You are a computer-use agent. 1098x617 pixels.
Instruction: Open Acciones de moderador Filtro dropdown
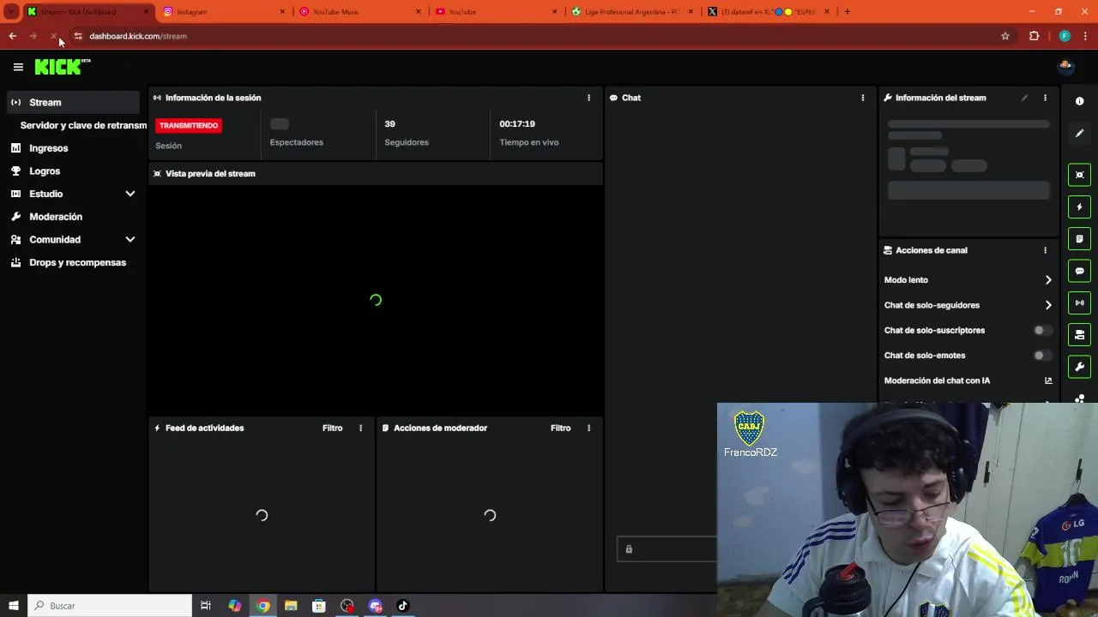[560, 428]
